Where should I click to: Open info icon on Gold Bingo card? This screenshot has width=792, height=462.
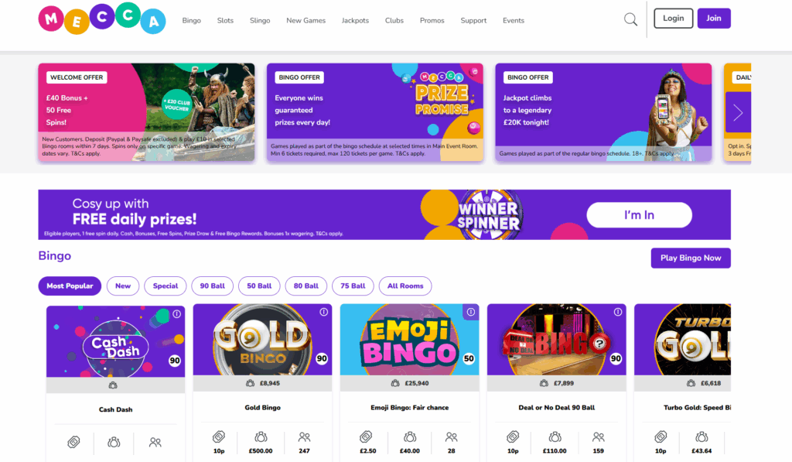(324, 312)
